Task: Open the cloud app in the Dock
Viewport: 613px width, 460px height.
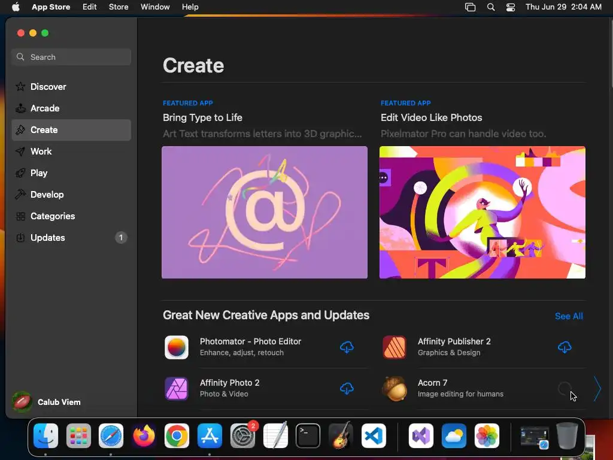Action: click(454, 436)
